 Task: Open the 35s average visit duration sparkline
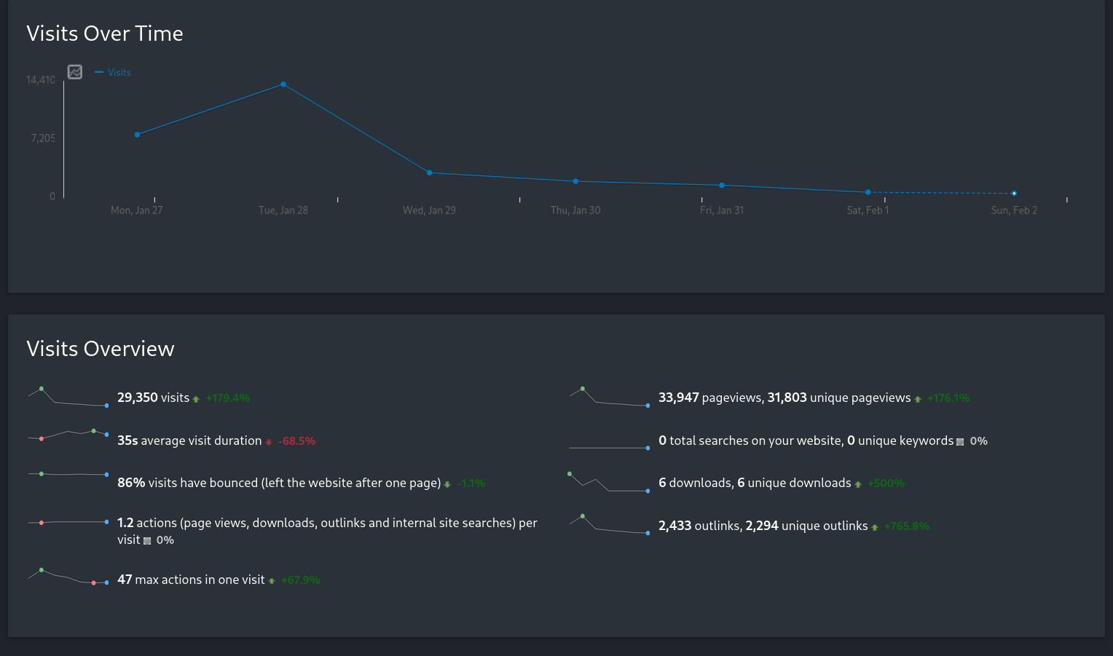(68, 435)
